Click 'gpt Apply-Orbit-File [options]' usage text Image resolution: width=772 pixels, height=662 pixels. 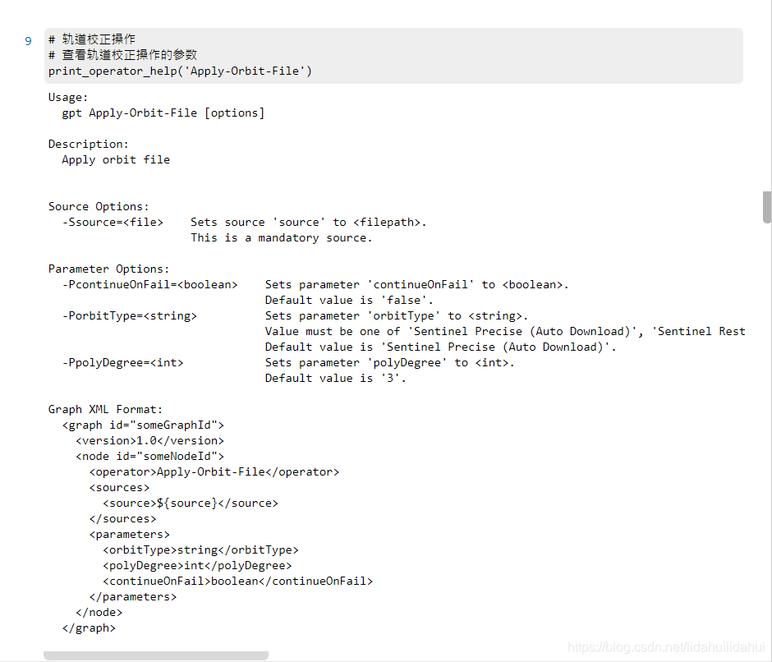coord(163,113)
